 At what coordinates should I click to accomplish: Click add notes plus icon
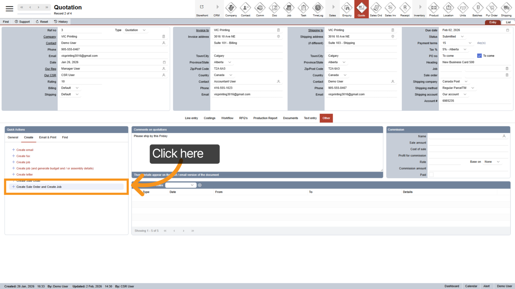click(200, 185)
